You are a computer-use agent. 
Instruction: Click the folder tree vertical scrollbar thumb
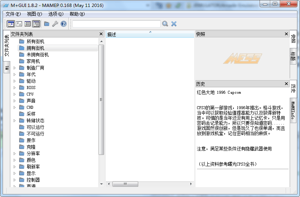click(x=101, y=100)
